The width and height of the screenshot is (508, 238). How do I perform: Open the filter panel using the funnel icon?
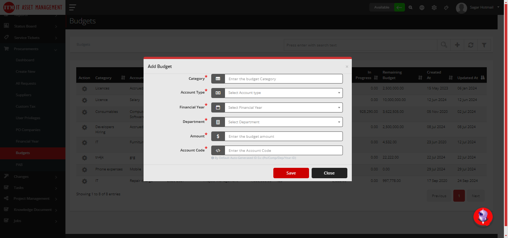click(484, 45)
